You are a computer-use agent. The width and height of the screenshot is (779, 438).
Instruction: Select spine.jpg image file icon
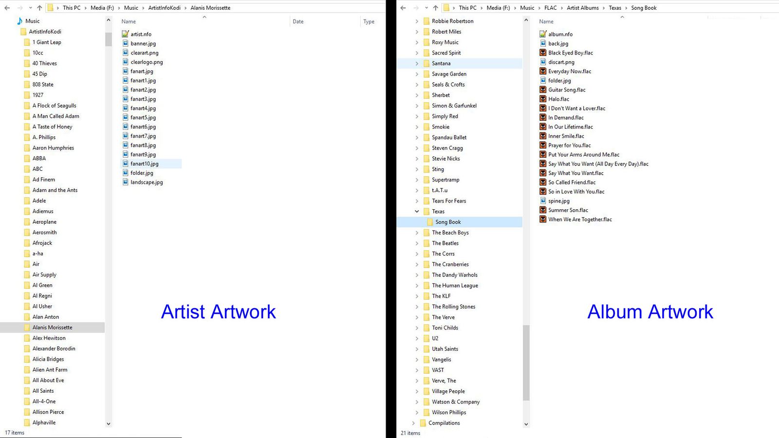543,201
